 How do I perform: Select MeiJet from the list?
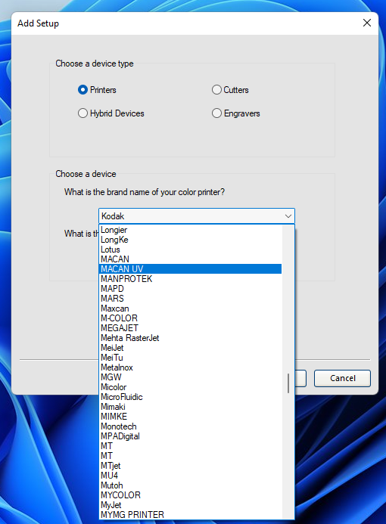[190, 348]
